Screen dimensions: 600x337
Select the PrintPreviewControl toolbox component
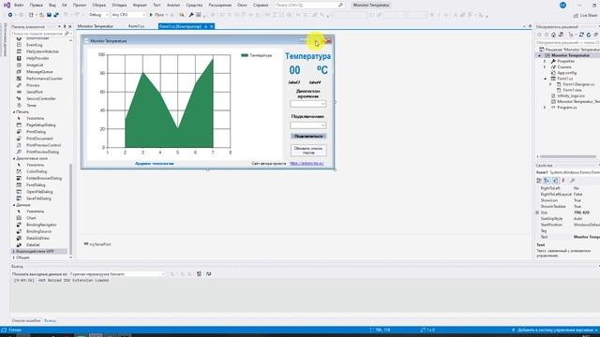tap(43, 145)
